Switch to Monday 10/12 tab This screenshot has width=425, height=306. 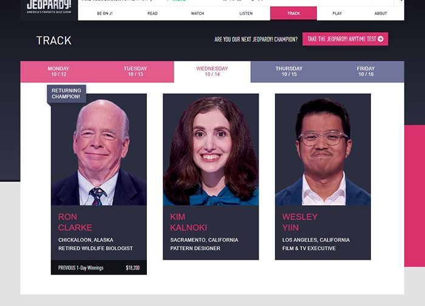pyautogui.click(x=58, y=72)
